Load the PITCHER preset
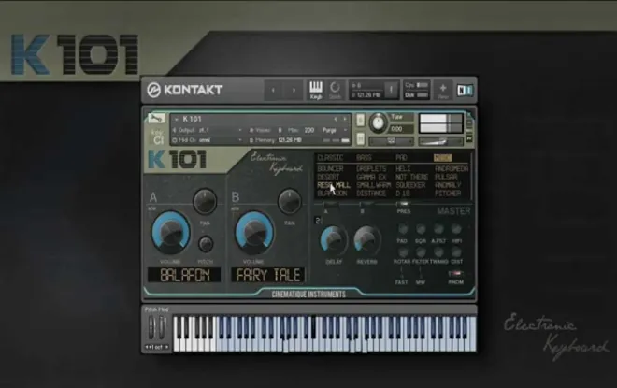This screenshot has width=617, height=388. 448,194
